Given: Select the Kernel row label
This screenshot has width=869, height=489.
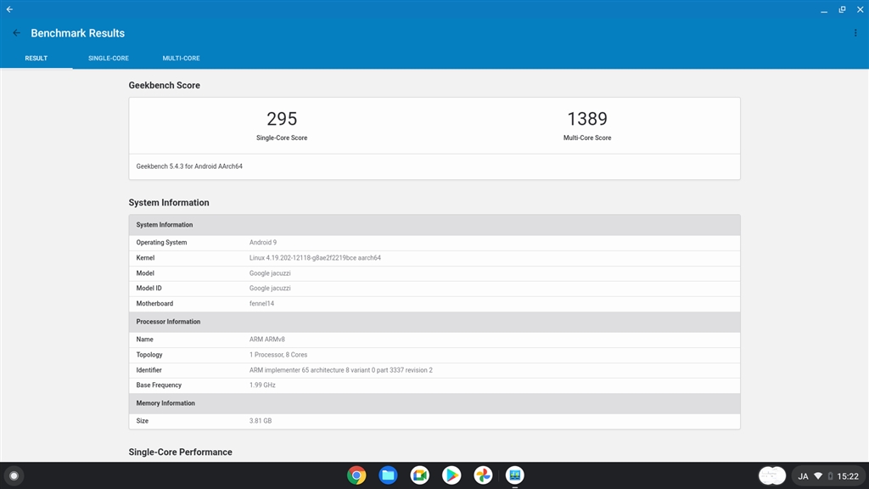Looking at the screenshot, I should 145,258.
